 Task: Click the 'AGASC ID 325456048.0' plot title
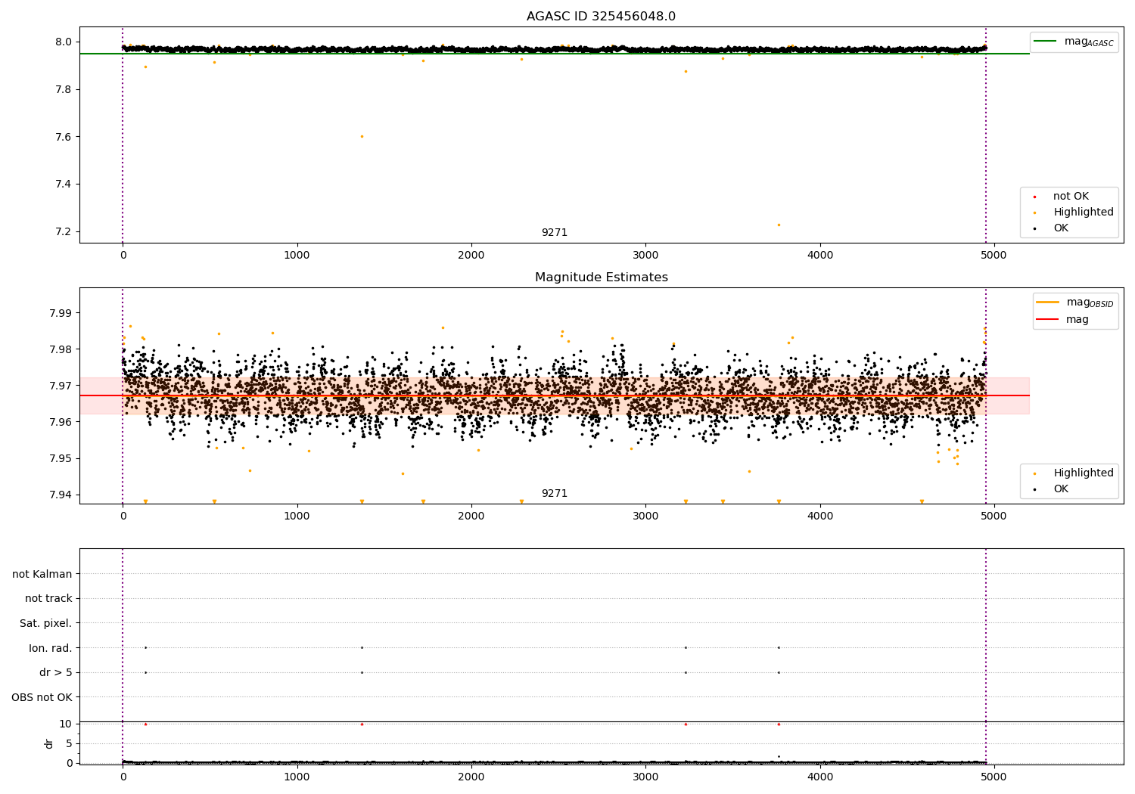(x=601, y=17)
